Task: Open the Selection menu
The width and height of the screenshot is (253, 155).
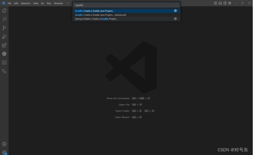Action: (26, 3)
